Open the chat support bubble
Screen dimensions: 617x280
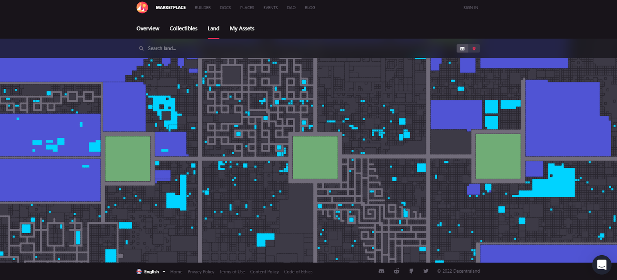(x=602, y=265)
